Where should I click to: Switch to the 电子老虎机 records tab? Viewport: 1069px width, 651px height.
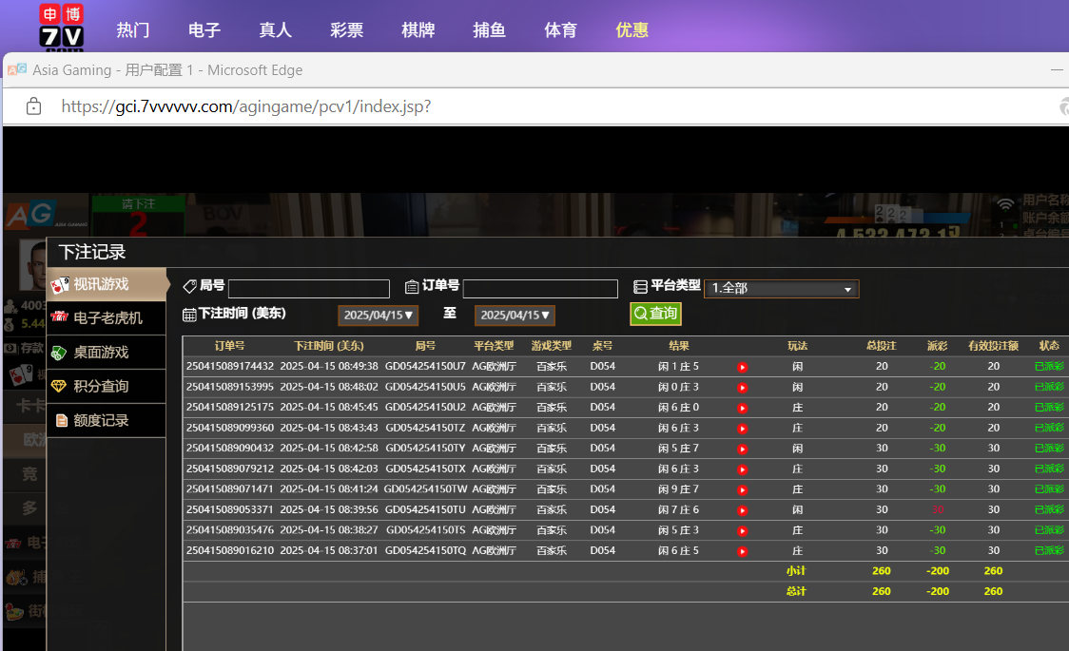pos(107,317)
